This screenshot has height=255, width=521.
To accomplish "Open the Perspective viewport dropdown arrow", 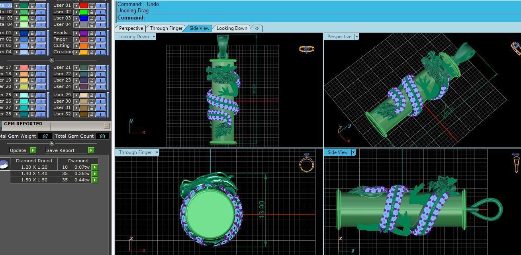I will 356,37.
